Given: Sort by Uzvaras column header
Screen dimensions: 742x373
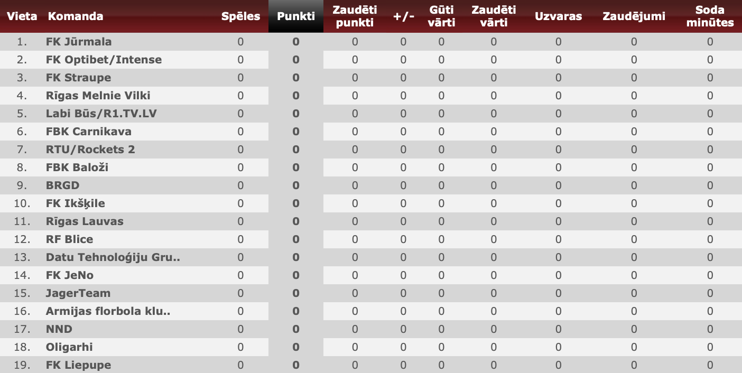Looking at the screenshot, I should (558, 16).
